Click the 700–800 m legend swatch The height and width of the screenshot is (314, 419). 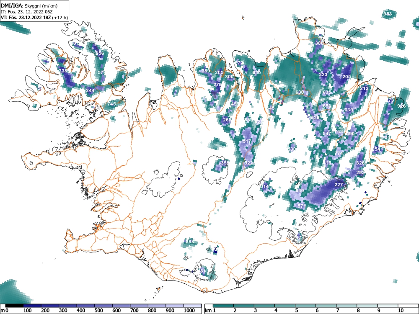pos(139,306)
